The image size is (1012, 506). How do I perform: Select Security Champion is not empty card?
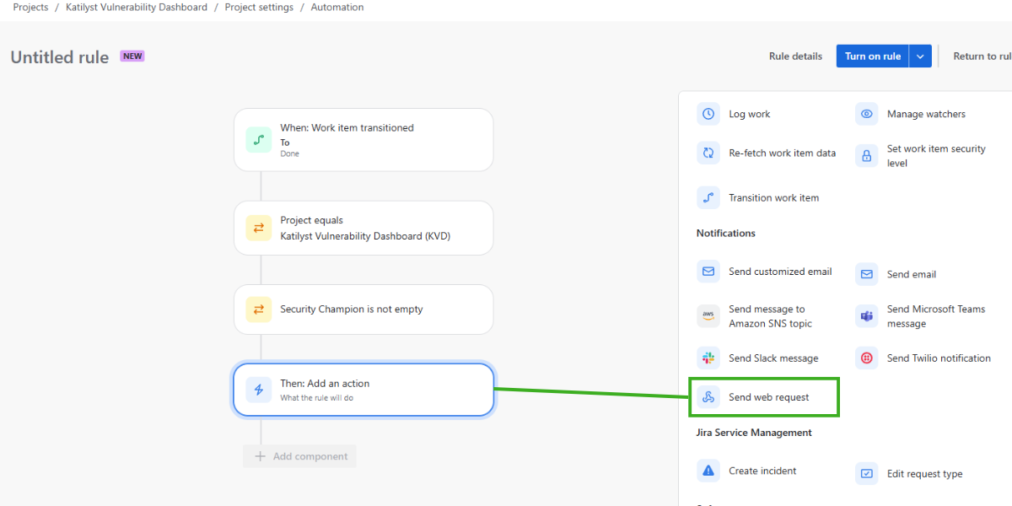tap(363, 309)
